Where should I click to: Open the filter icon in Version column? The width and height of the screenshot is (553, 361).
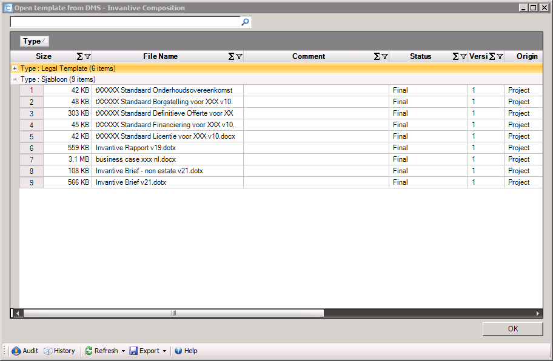click(x=500, y=56)
